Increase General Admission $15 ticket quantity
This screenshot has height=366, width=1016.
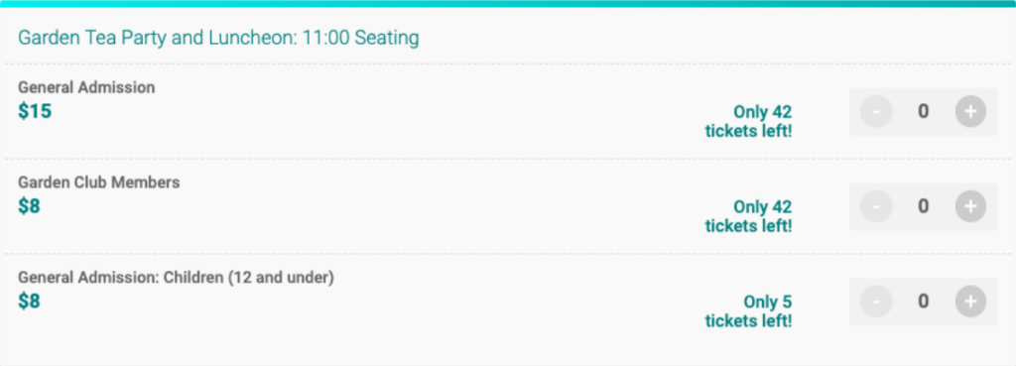tap(970, 111)
